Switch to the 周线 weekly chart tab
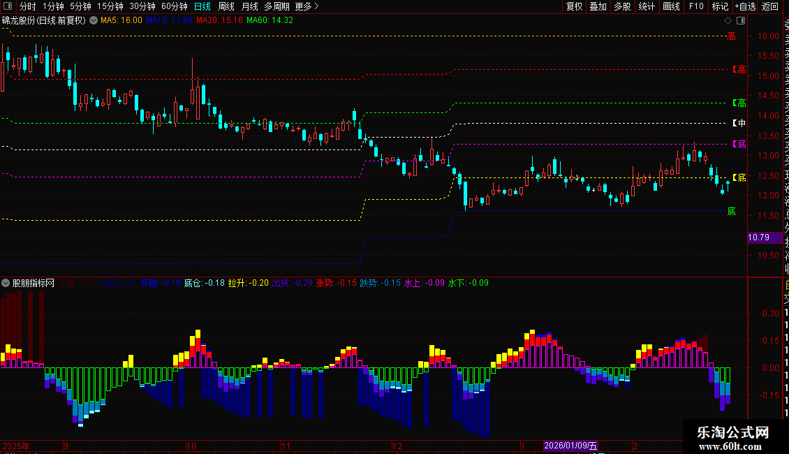Viewport: 789px width, 454px height. coord(226,6)
